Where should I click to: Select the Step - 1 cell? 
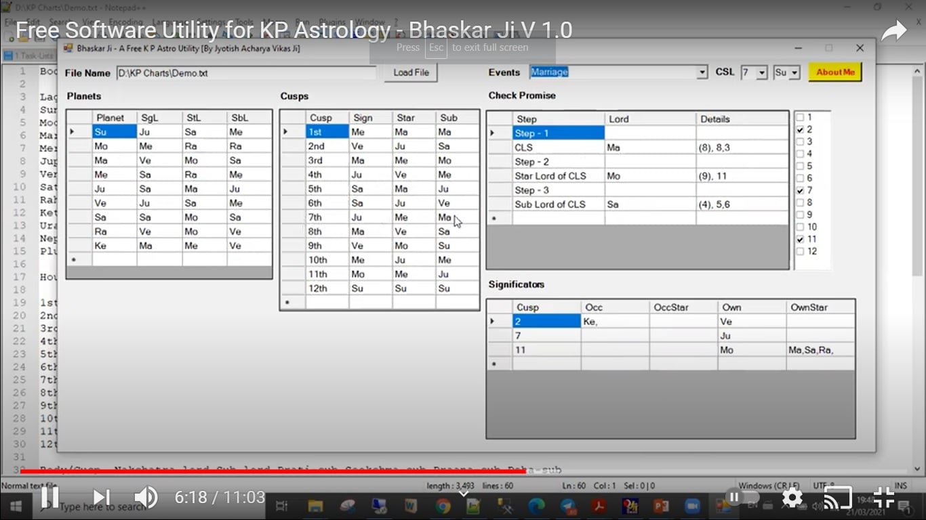coord(559,133)
